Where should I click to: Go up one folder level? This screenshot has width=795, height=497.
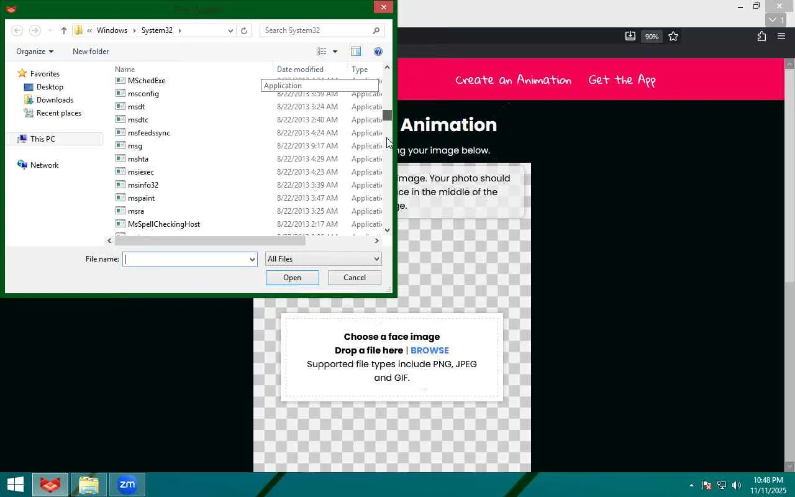coord(63,30)
